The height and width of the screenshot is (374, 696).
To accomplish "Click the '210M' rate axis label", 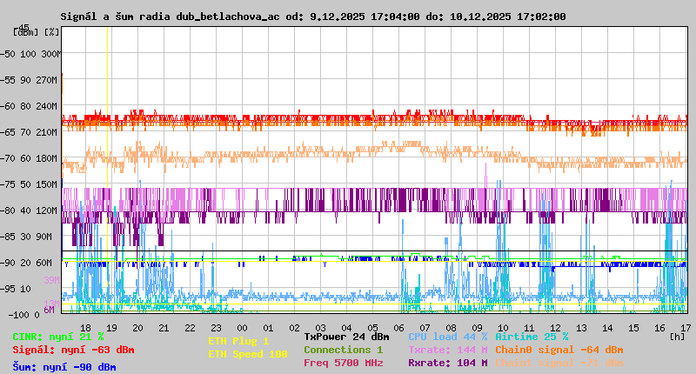I will [49, 133].
